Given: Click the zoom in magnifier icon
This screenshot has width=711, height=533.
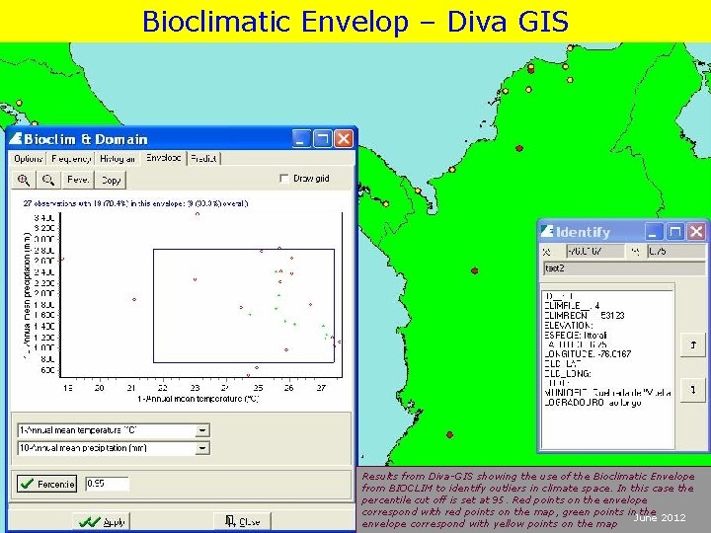Looking at the screenshot, I should [x=24, y=180].
